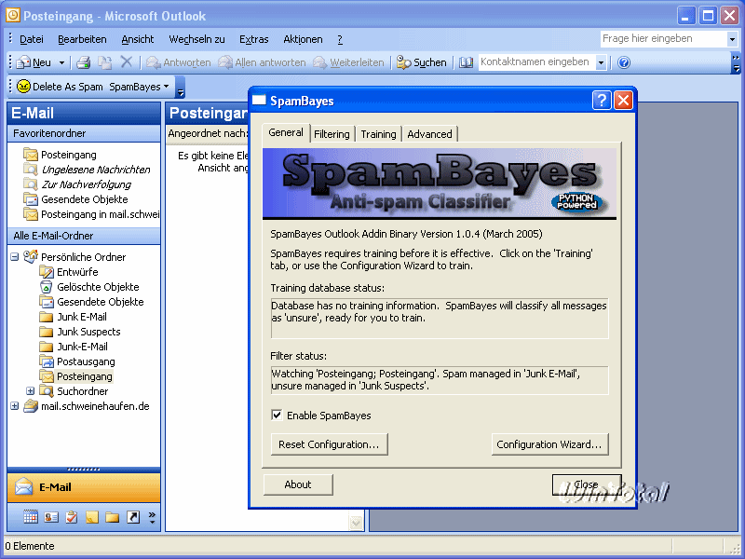Click the Reset Configuration button
The image size is (745, 559).
(x=329, y=444)
